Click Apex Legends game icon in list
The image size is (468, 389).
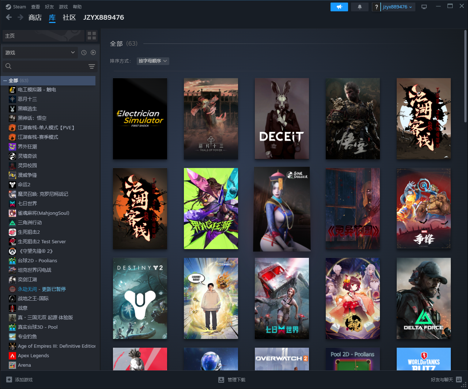click(12, 355)
